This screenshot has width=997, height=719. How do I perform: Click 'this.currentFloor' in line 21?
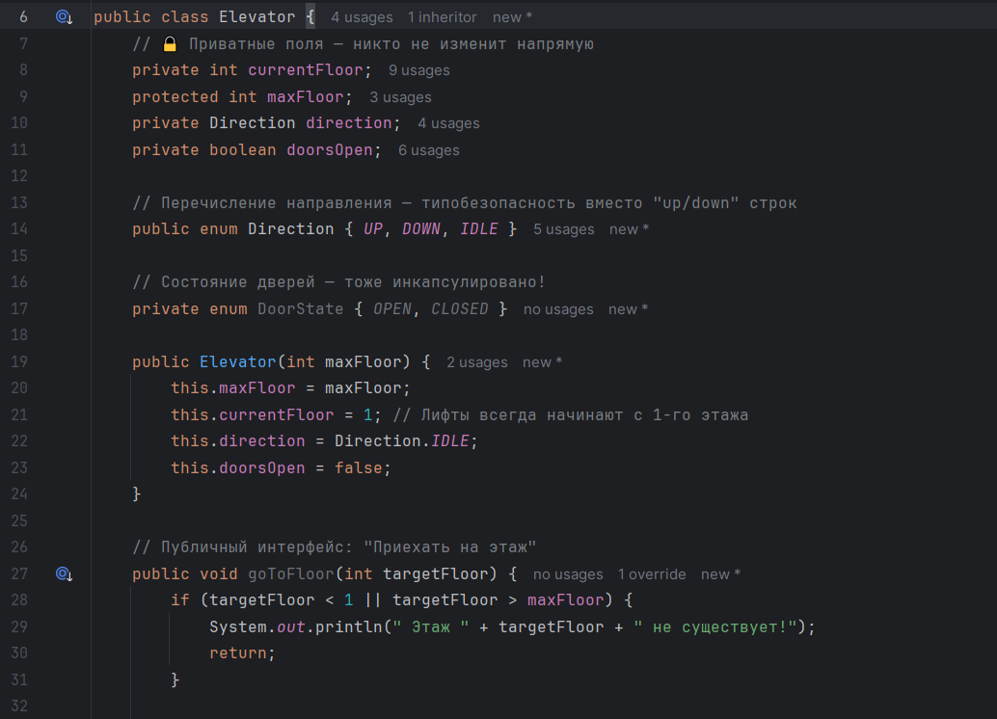(252, 415)
